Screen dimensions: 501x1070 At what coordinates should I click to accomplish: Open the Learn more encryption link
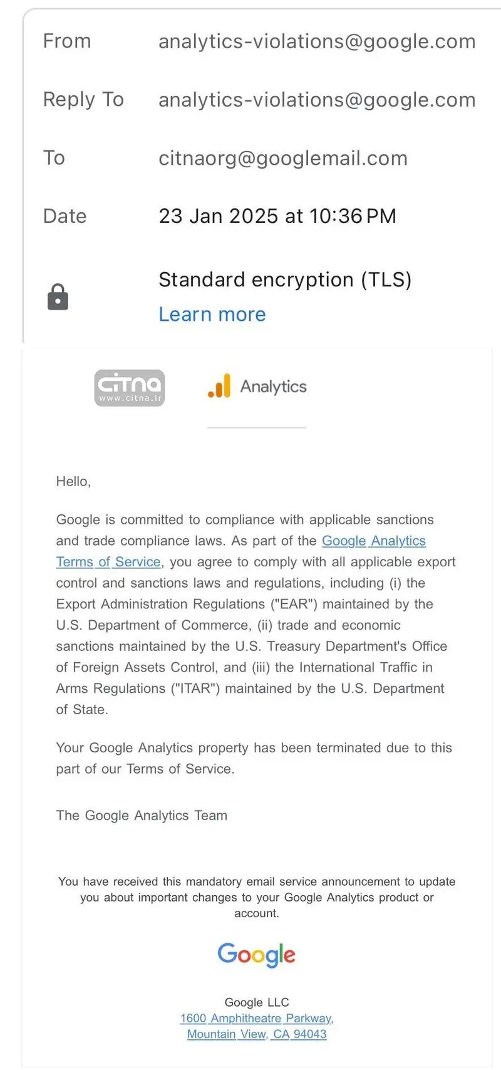[x=212, y=314]
